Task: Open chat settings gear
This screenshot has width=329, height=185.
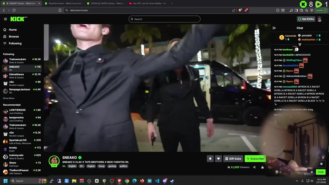Action: coord(312,172)
